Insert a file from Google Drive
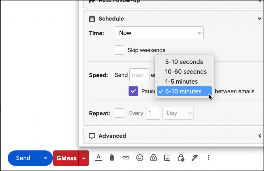This screenshot has width=264, height=171. (153, 158)
